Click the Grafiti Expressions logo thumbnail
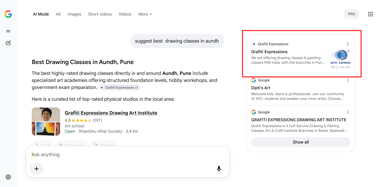377x187 pixels. [340, 59]
